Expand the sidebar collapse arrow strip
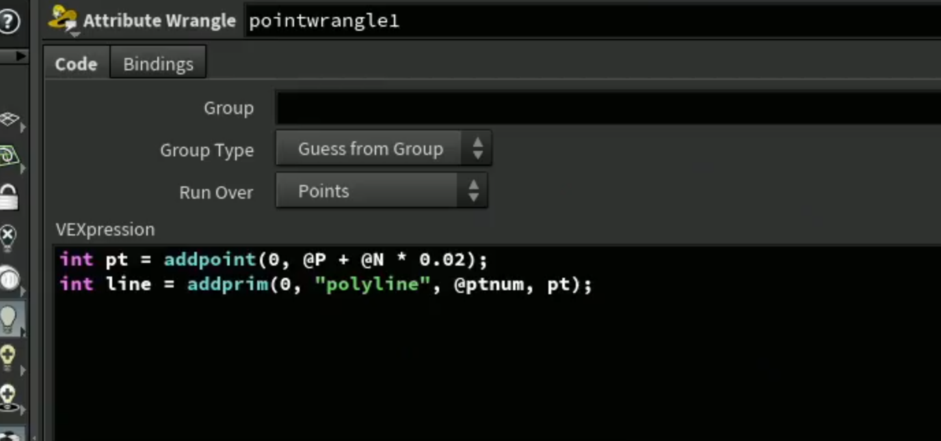Screen dimensions: 941x441 point(14,56)
